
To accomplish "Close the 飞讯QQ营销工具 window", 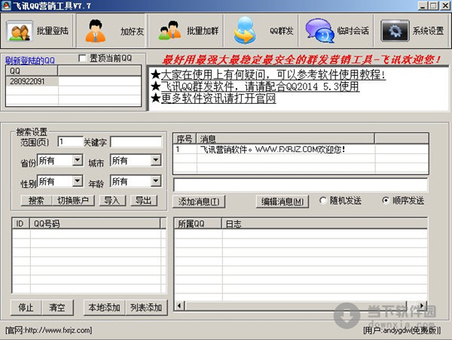I will coord(445,5).
